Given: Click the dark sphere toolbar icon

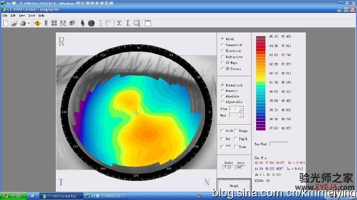Looking at the screenshot, I should click(x=91, y=23).
